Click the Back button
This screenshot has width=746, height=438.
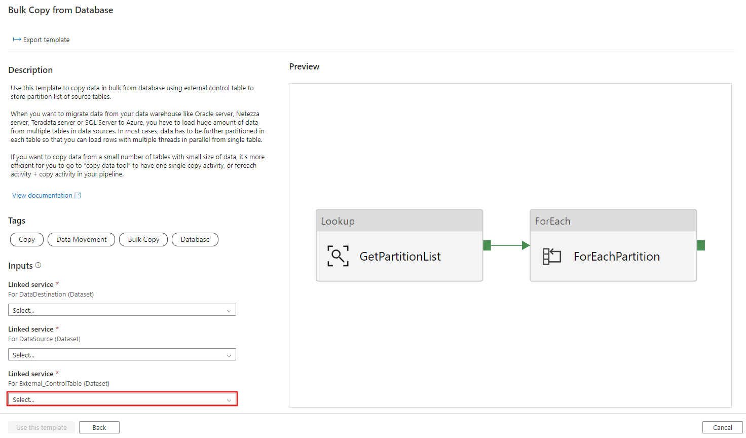[x=99, y=427]
